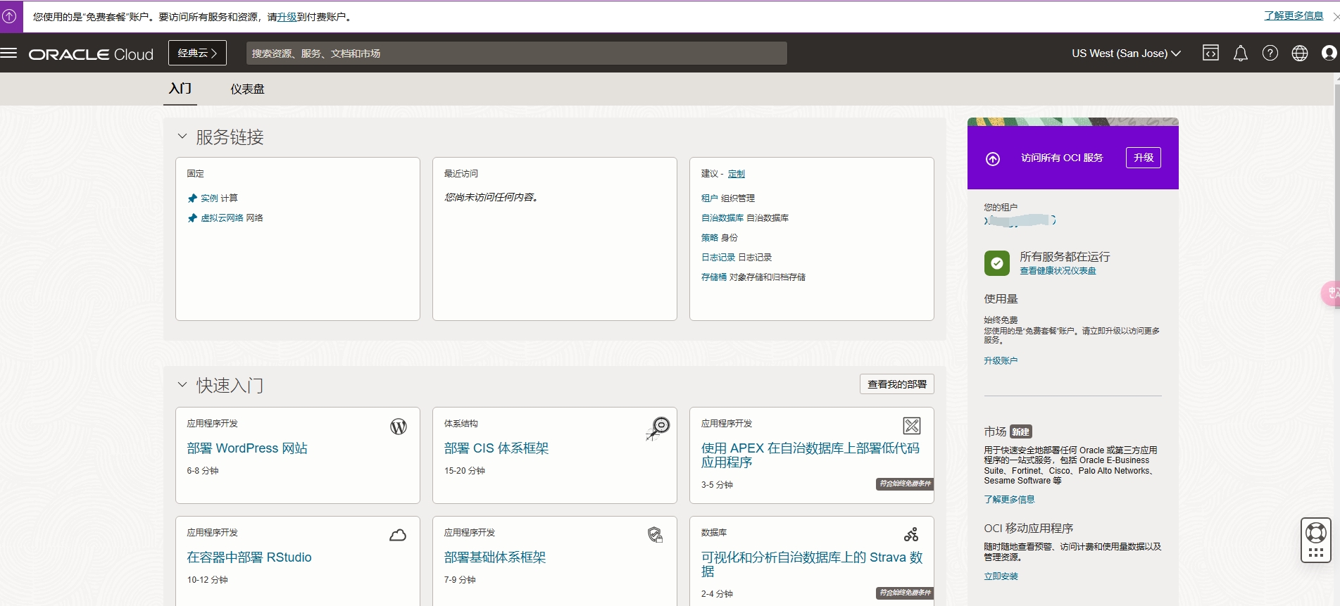Click the 立即安装 link
This screenshot has height=606, width=1340.
1001,576
